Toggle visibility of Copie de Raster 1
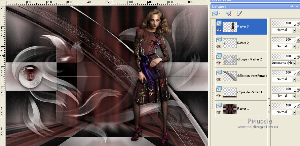The width and height of the screenshot is (300, 146). (x=219, y=96)
